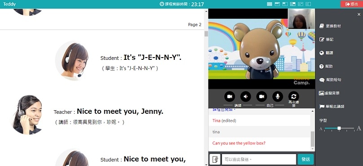
Task: Select the sixth layout icon in top bar
Action: click(308, 4)
